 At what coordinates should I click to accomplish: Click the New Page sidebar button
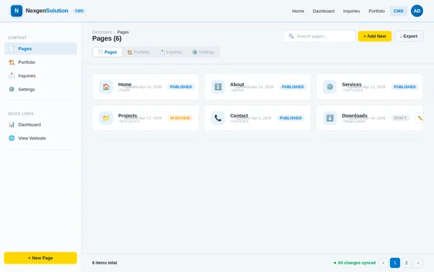(41, 258)
